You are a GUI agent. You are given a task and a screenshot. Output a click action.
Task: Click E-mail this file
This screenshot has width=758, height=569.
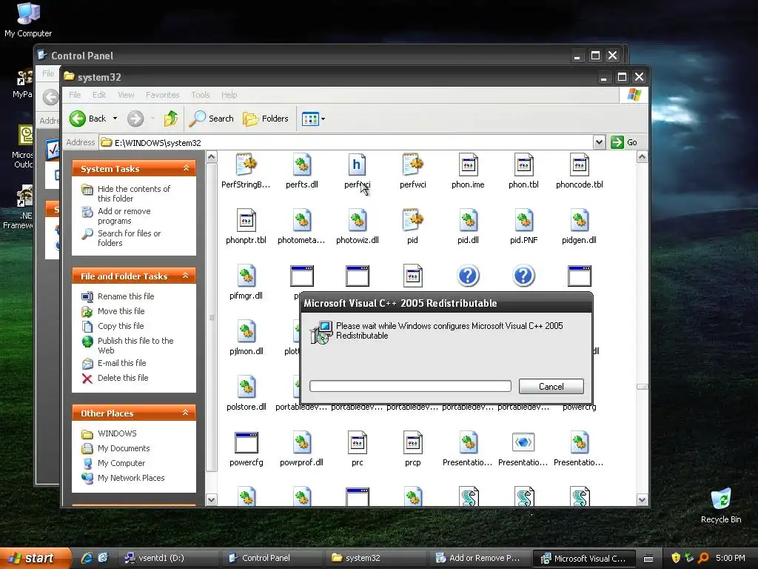coord(122,363)
